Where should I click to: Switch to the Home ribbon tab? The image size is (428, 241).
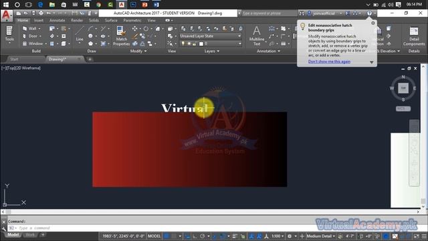23,20
